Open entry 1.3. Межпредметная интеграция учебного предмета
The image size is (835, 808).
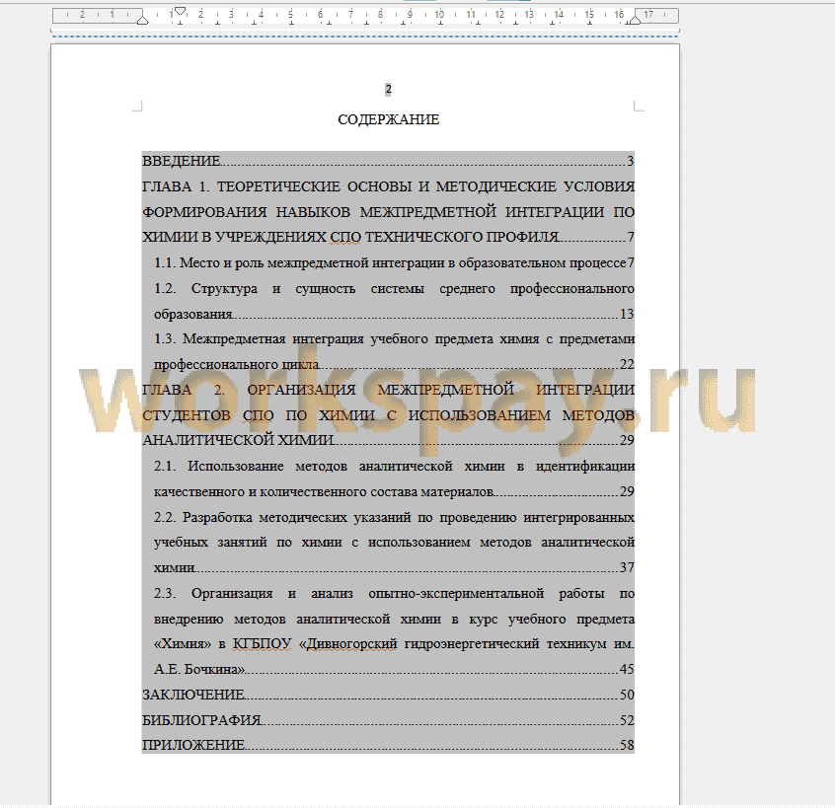pos(394,351)
